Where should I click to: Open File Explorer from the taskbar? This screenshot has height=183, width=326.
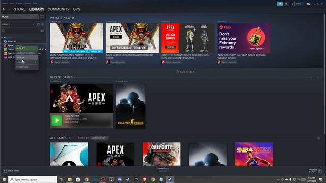click(70, 179)
